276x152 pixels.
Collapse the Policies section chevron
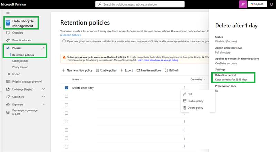click(x=43, y=48)
